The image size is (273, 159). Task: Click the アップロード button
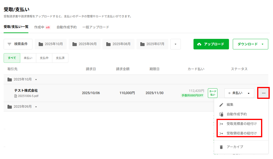click(x=211, y=44)
